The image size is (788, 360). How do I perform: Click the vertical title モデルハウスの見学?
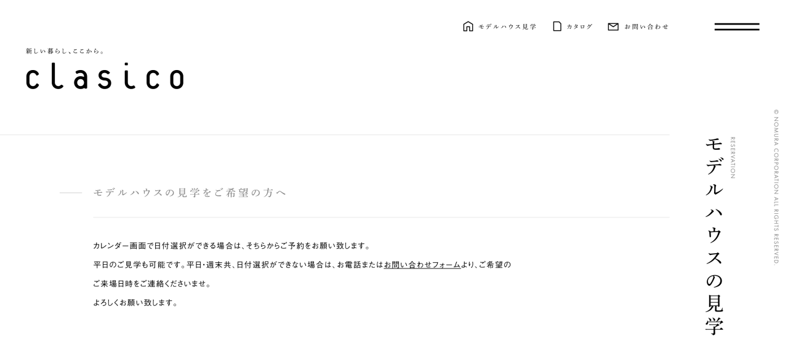coord(714,236)
